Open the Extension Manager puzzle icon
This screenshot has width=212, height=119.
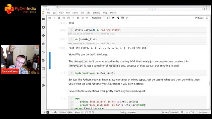pos(43,85)
